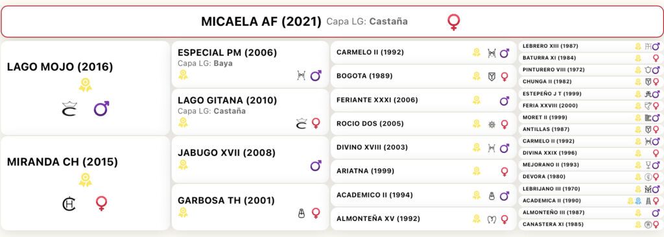Open the ESPECIAL PM (2006) horse entry
This screenshot has width=664, height=237.
coord(250,64)
